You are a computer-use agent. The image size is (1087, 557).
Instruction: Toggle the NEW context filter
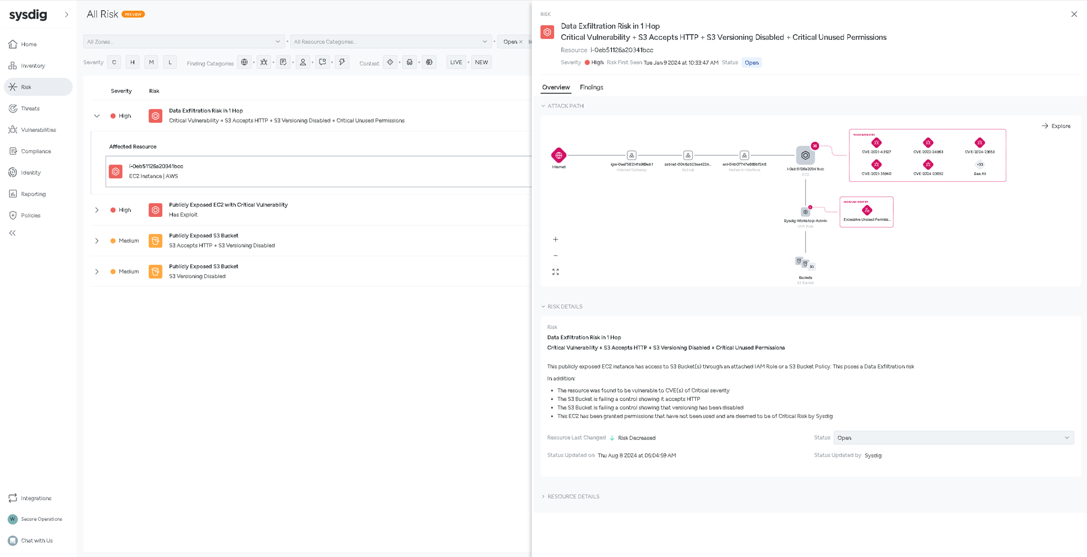pos(481,62)
